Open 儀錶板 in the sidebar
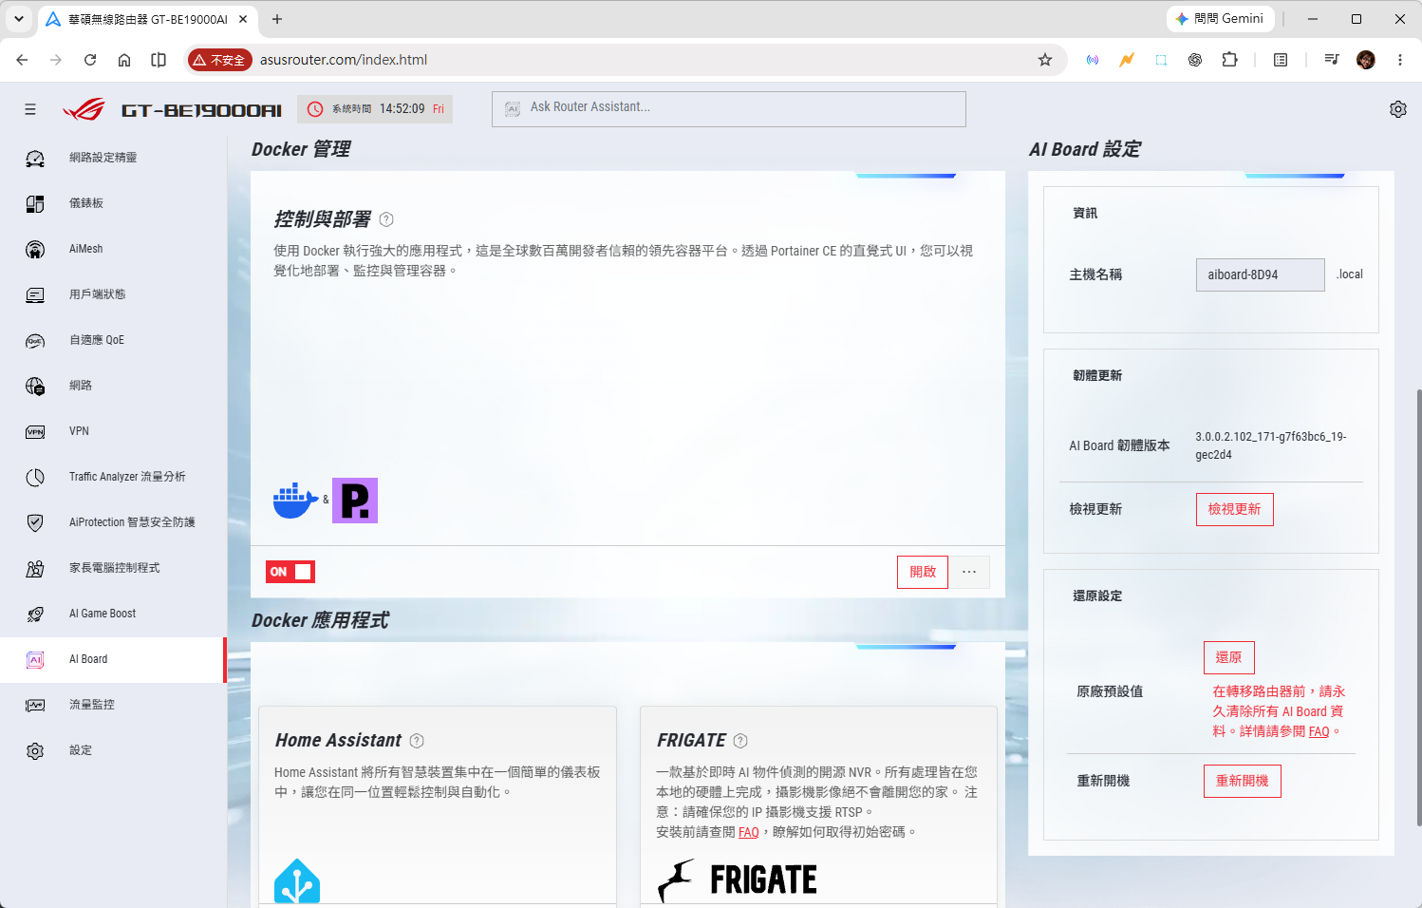Image resolution: width=1422 pixels, height=908 pixels. 114,203
